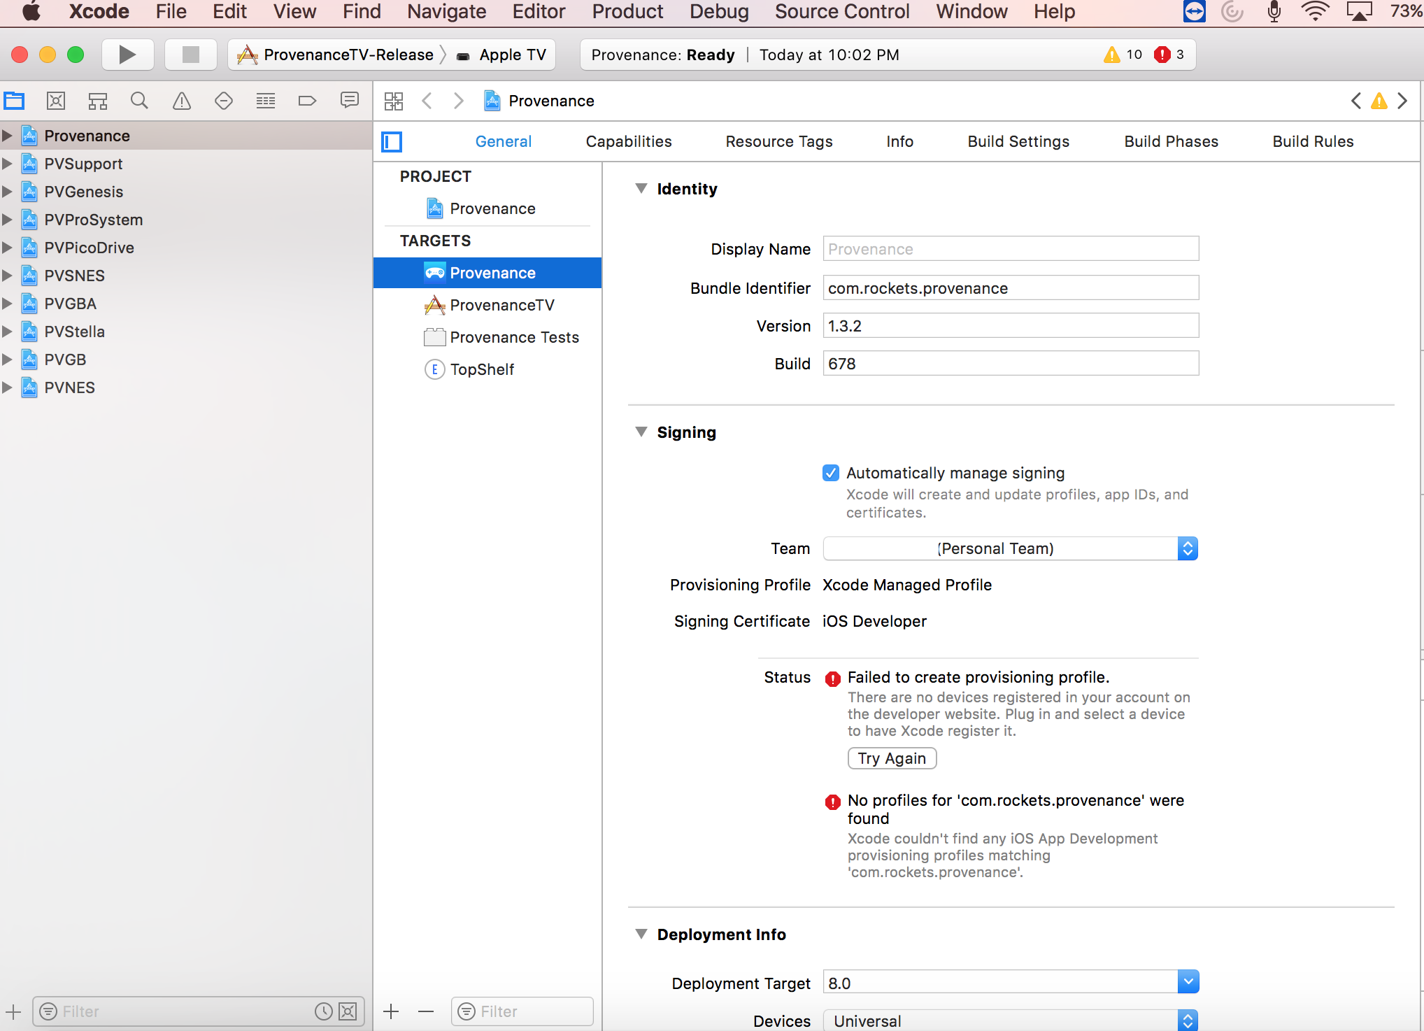1424x1031 pixels.
Task: Open the Editor menu
Action: (x=539, y=12)
